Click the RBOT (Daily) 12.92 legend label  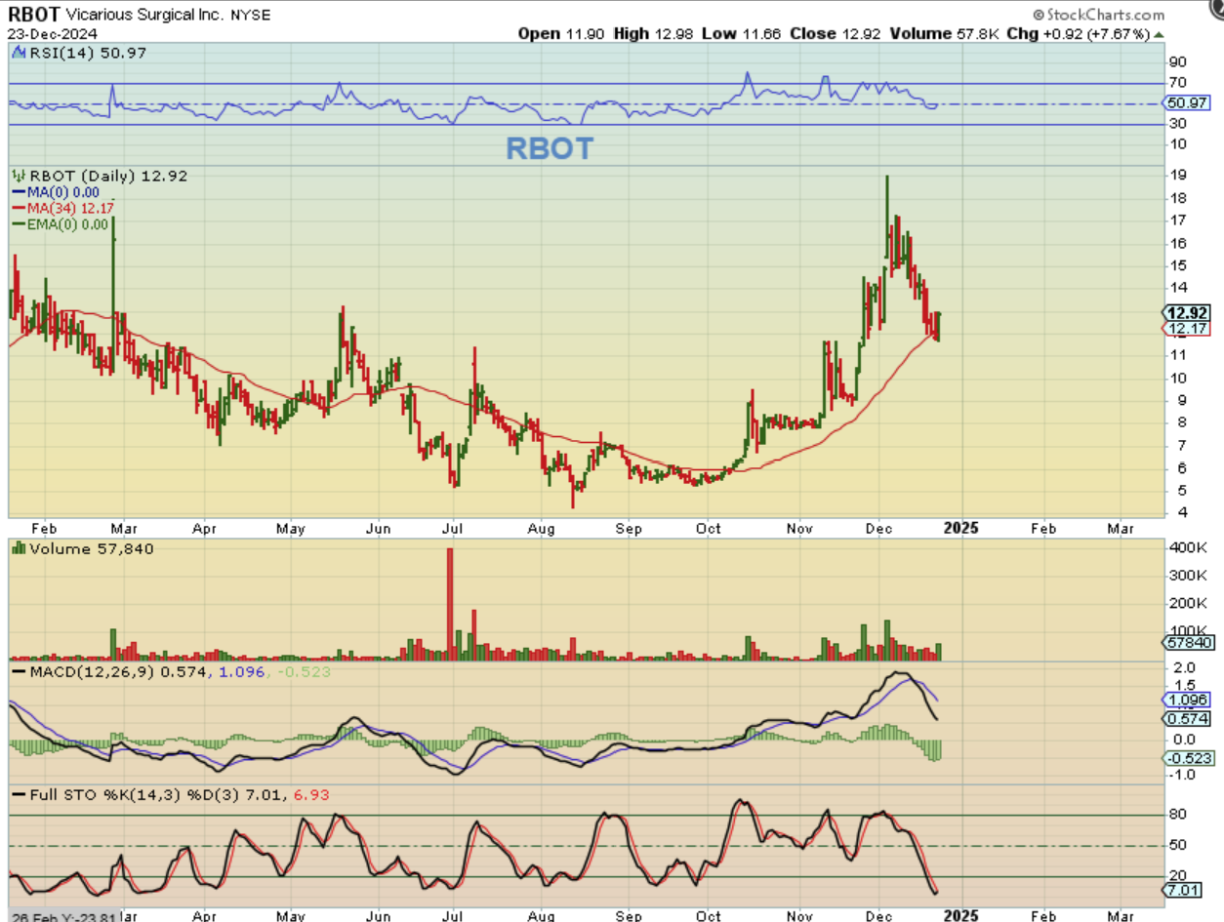click(x=107, y=176)
